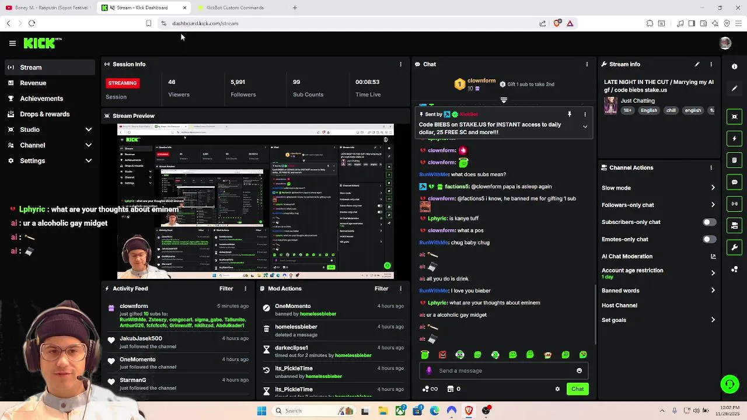Click the green support chat bubble

729,384
